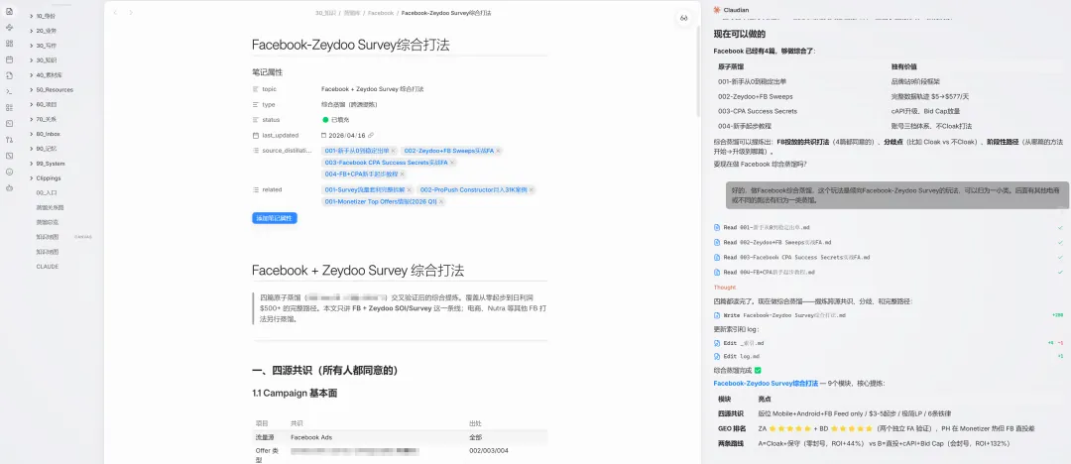Click the smiley face ribbon icon
Screen dimensions: 1071x464
pyautogui.click(x=9, y=172)
